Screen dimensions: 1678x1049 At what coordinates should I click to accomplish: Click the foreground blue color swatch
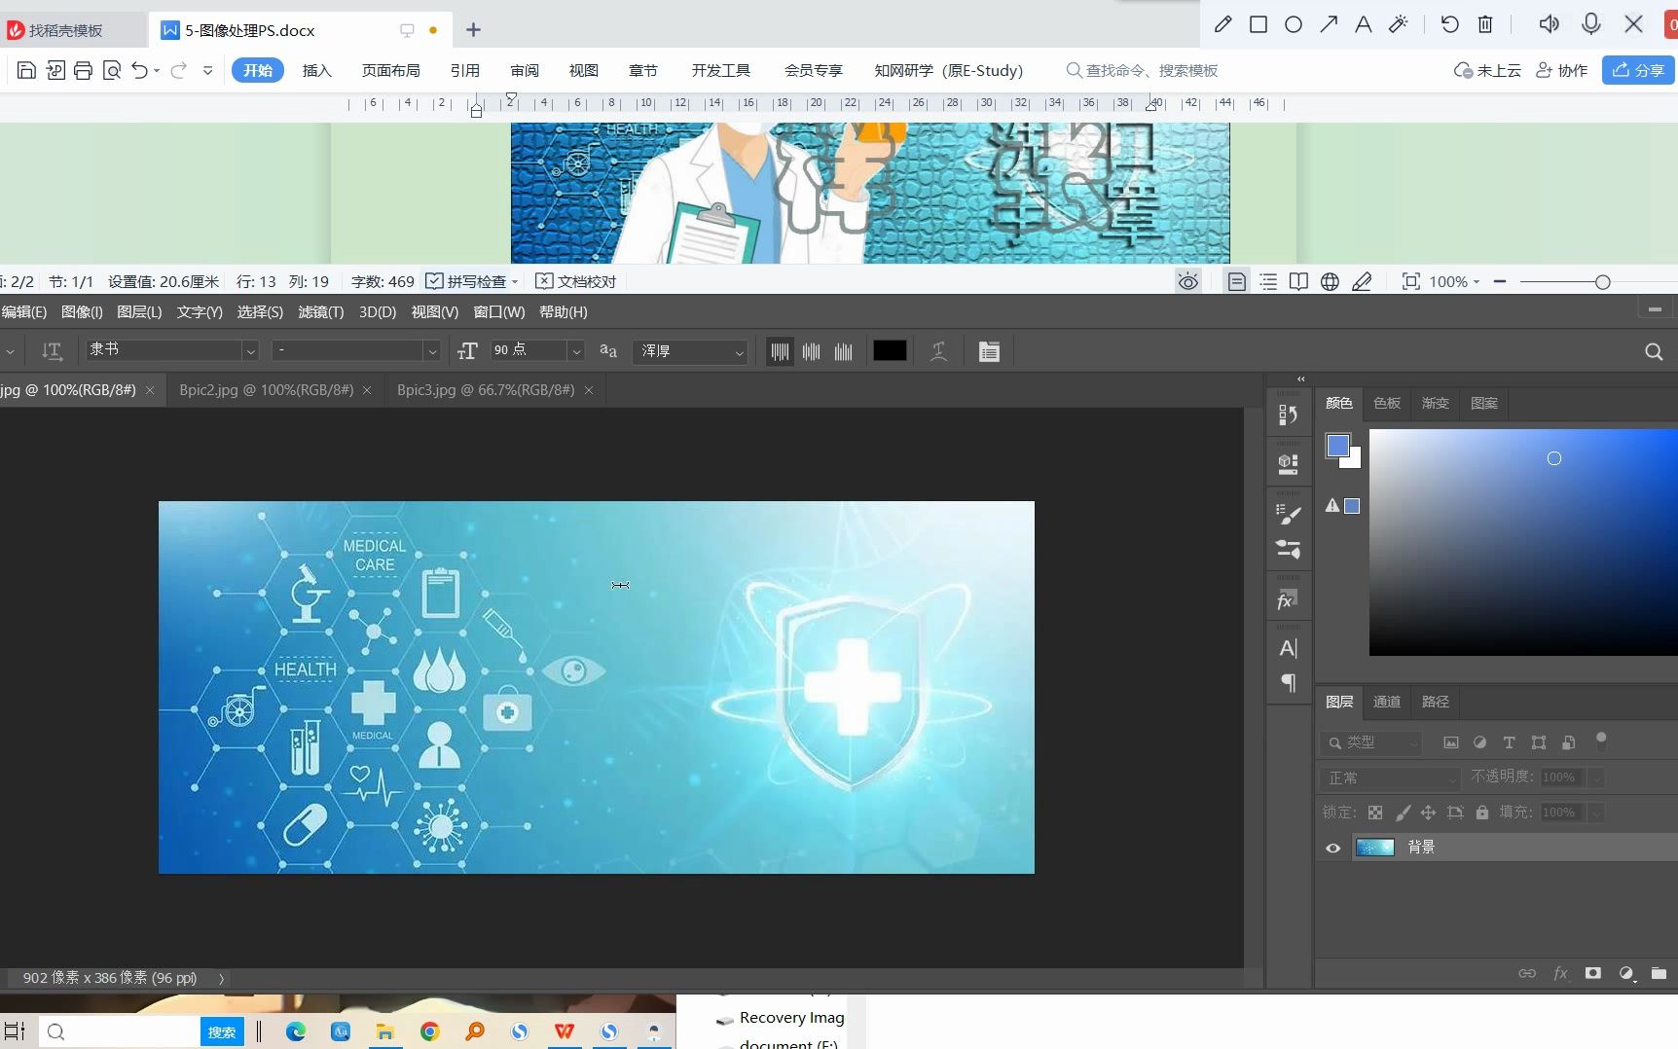coord(1337,446)
